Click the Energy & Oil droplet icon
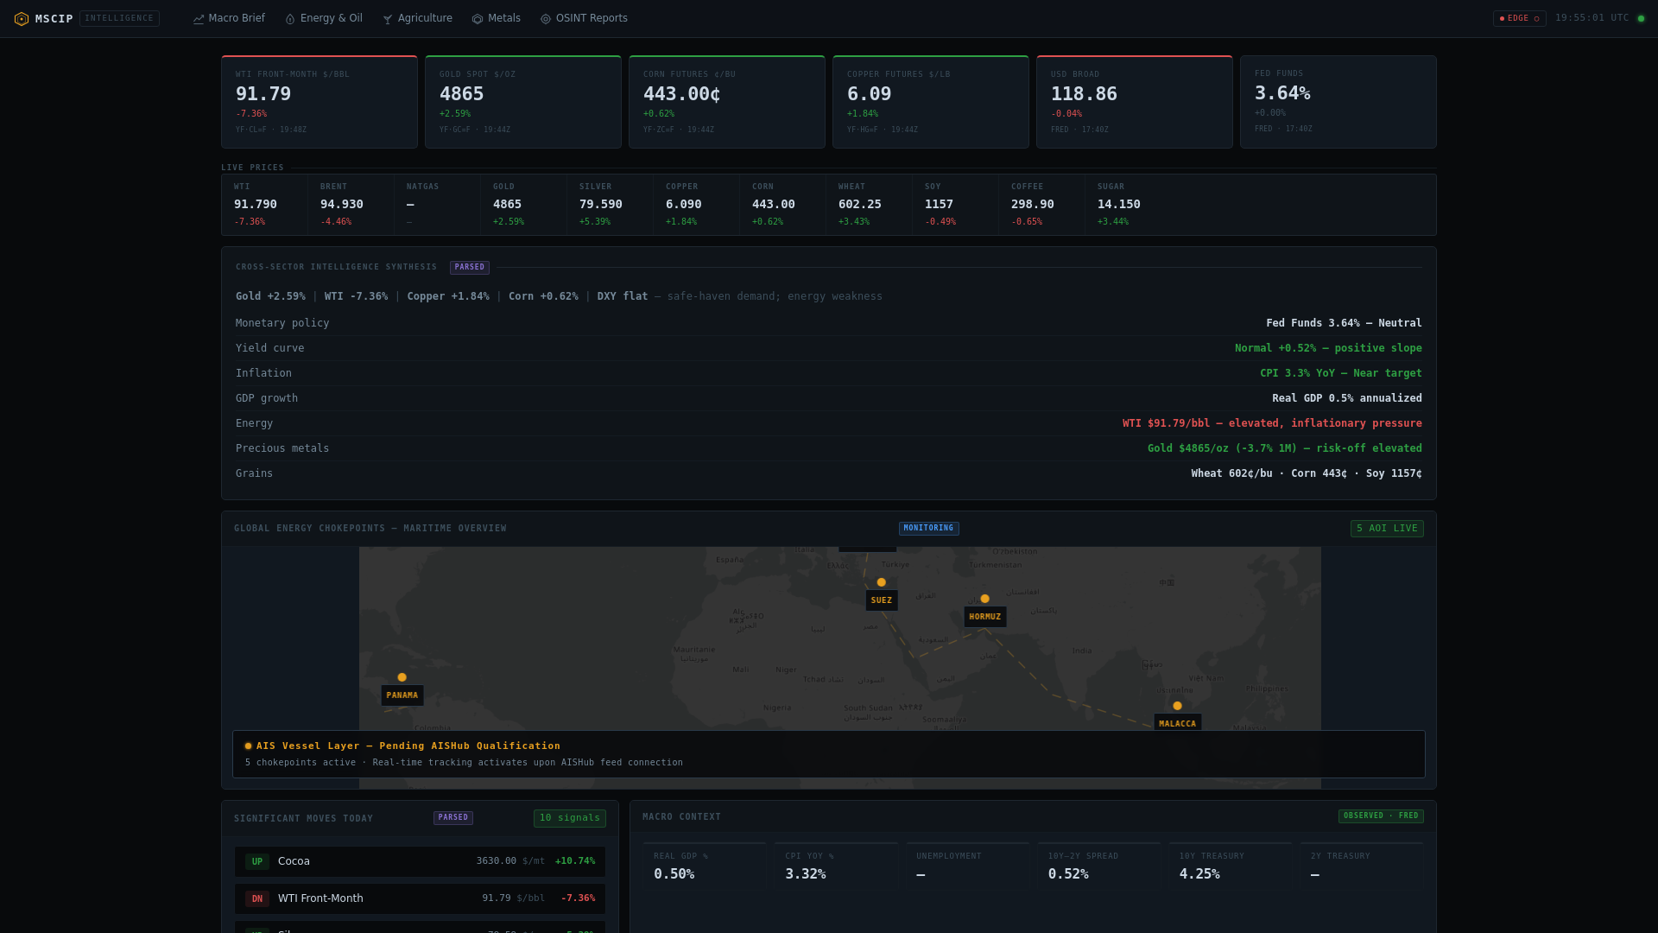 click(290, 19)
